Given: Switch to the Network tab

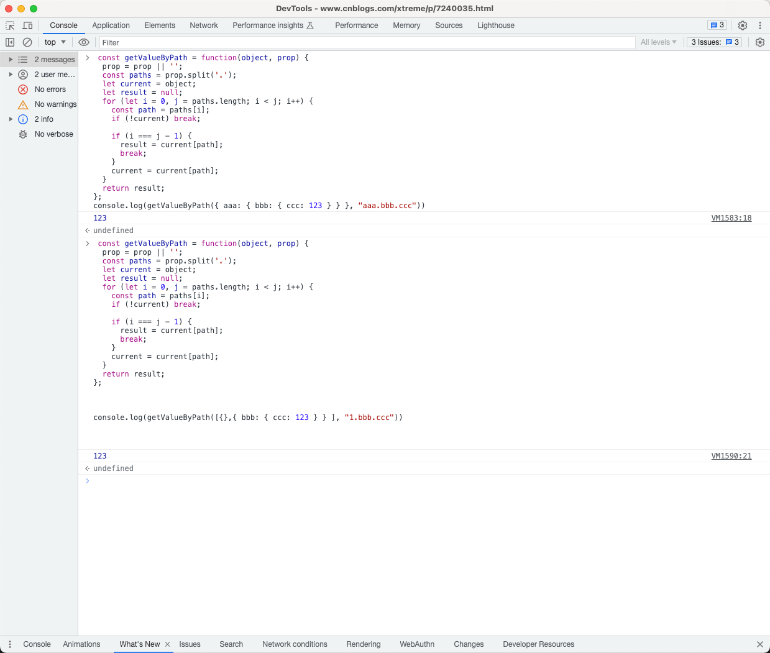Looking at the screenshot, I should (204, 25).
